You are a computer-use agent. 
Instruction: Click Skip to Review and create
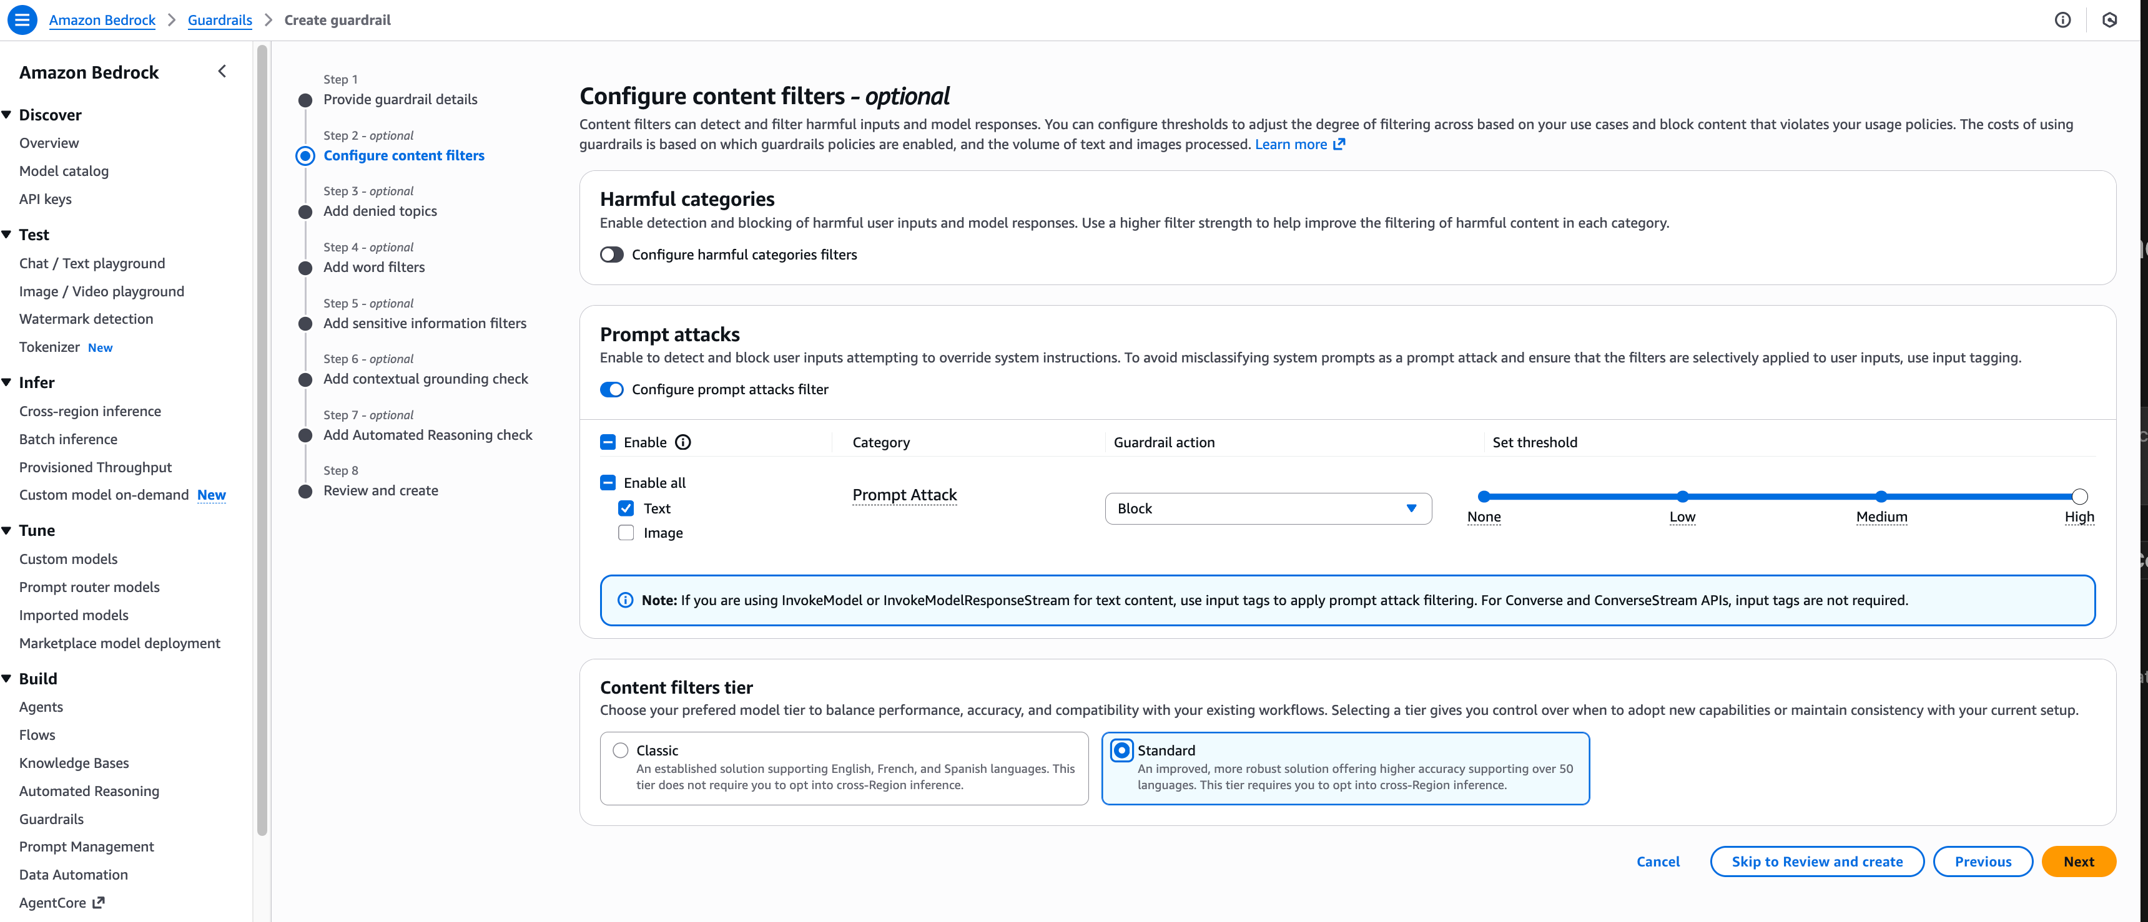(x=1816, y=861)
